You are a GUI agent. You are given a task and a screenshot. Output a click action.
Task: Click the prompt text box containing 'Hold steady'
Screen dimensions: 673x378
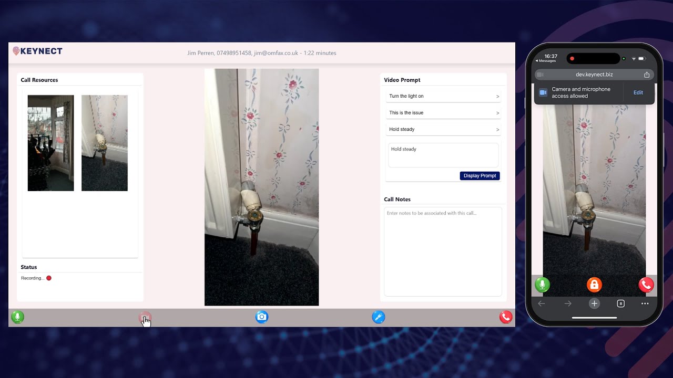point(443,155)
